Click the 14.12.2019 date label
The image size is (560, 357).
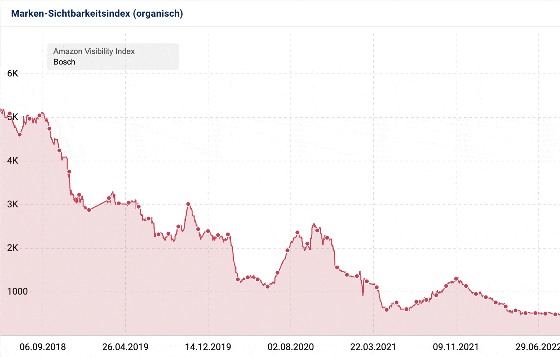(x=208, y=347)
